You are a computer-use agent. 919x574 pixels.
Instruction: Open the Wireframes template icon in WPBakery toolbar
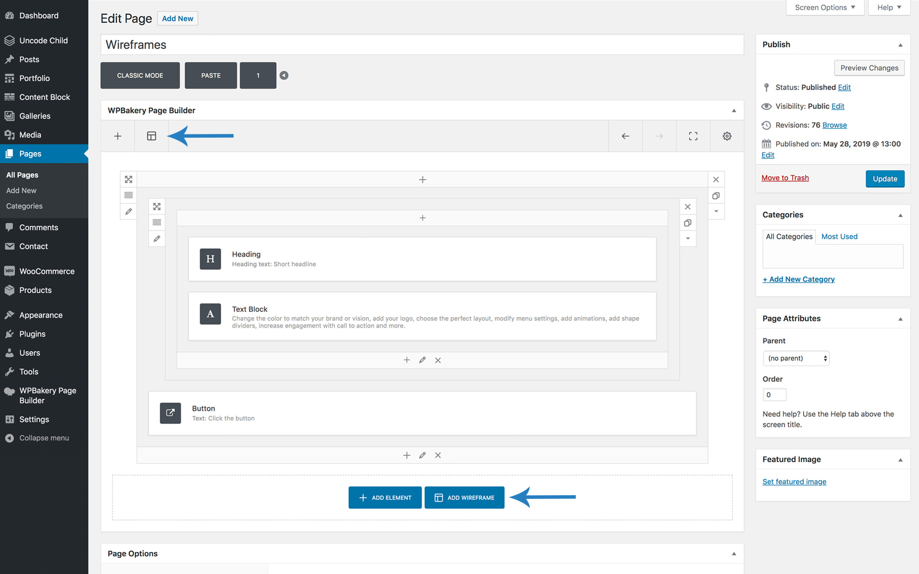click(x=151, y=136)
